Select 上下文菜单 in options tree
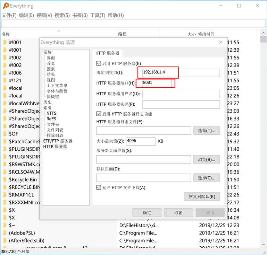267x255 pixels. [x=57, y=86]
